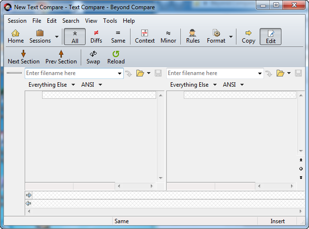Jump to Next Section

23,57
